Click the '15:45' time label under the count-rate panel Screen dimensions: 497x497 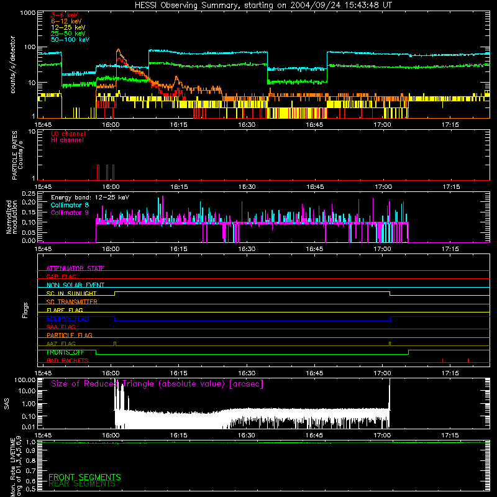click(43, 125)
